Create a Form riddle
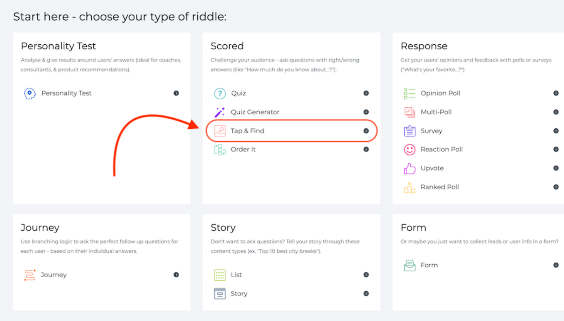The height and width of the screenshot is (321, 564). (x=429, y=265)
